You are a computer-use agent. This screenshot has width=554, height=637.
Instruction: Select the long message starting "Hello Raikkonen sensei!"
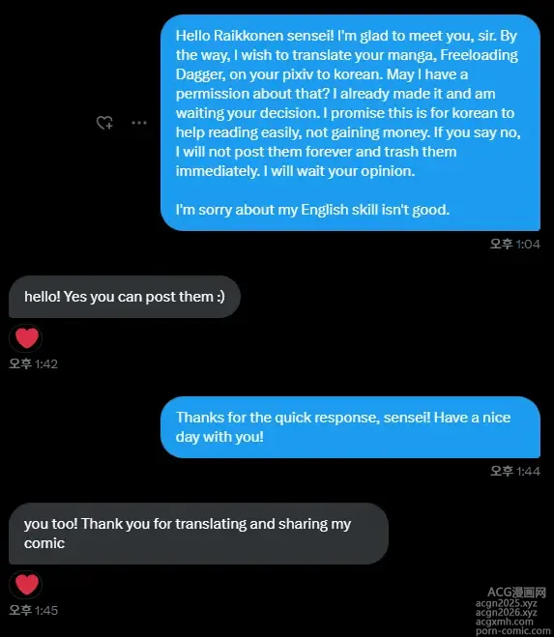tap(350, 123)
